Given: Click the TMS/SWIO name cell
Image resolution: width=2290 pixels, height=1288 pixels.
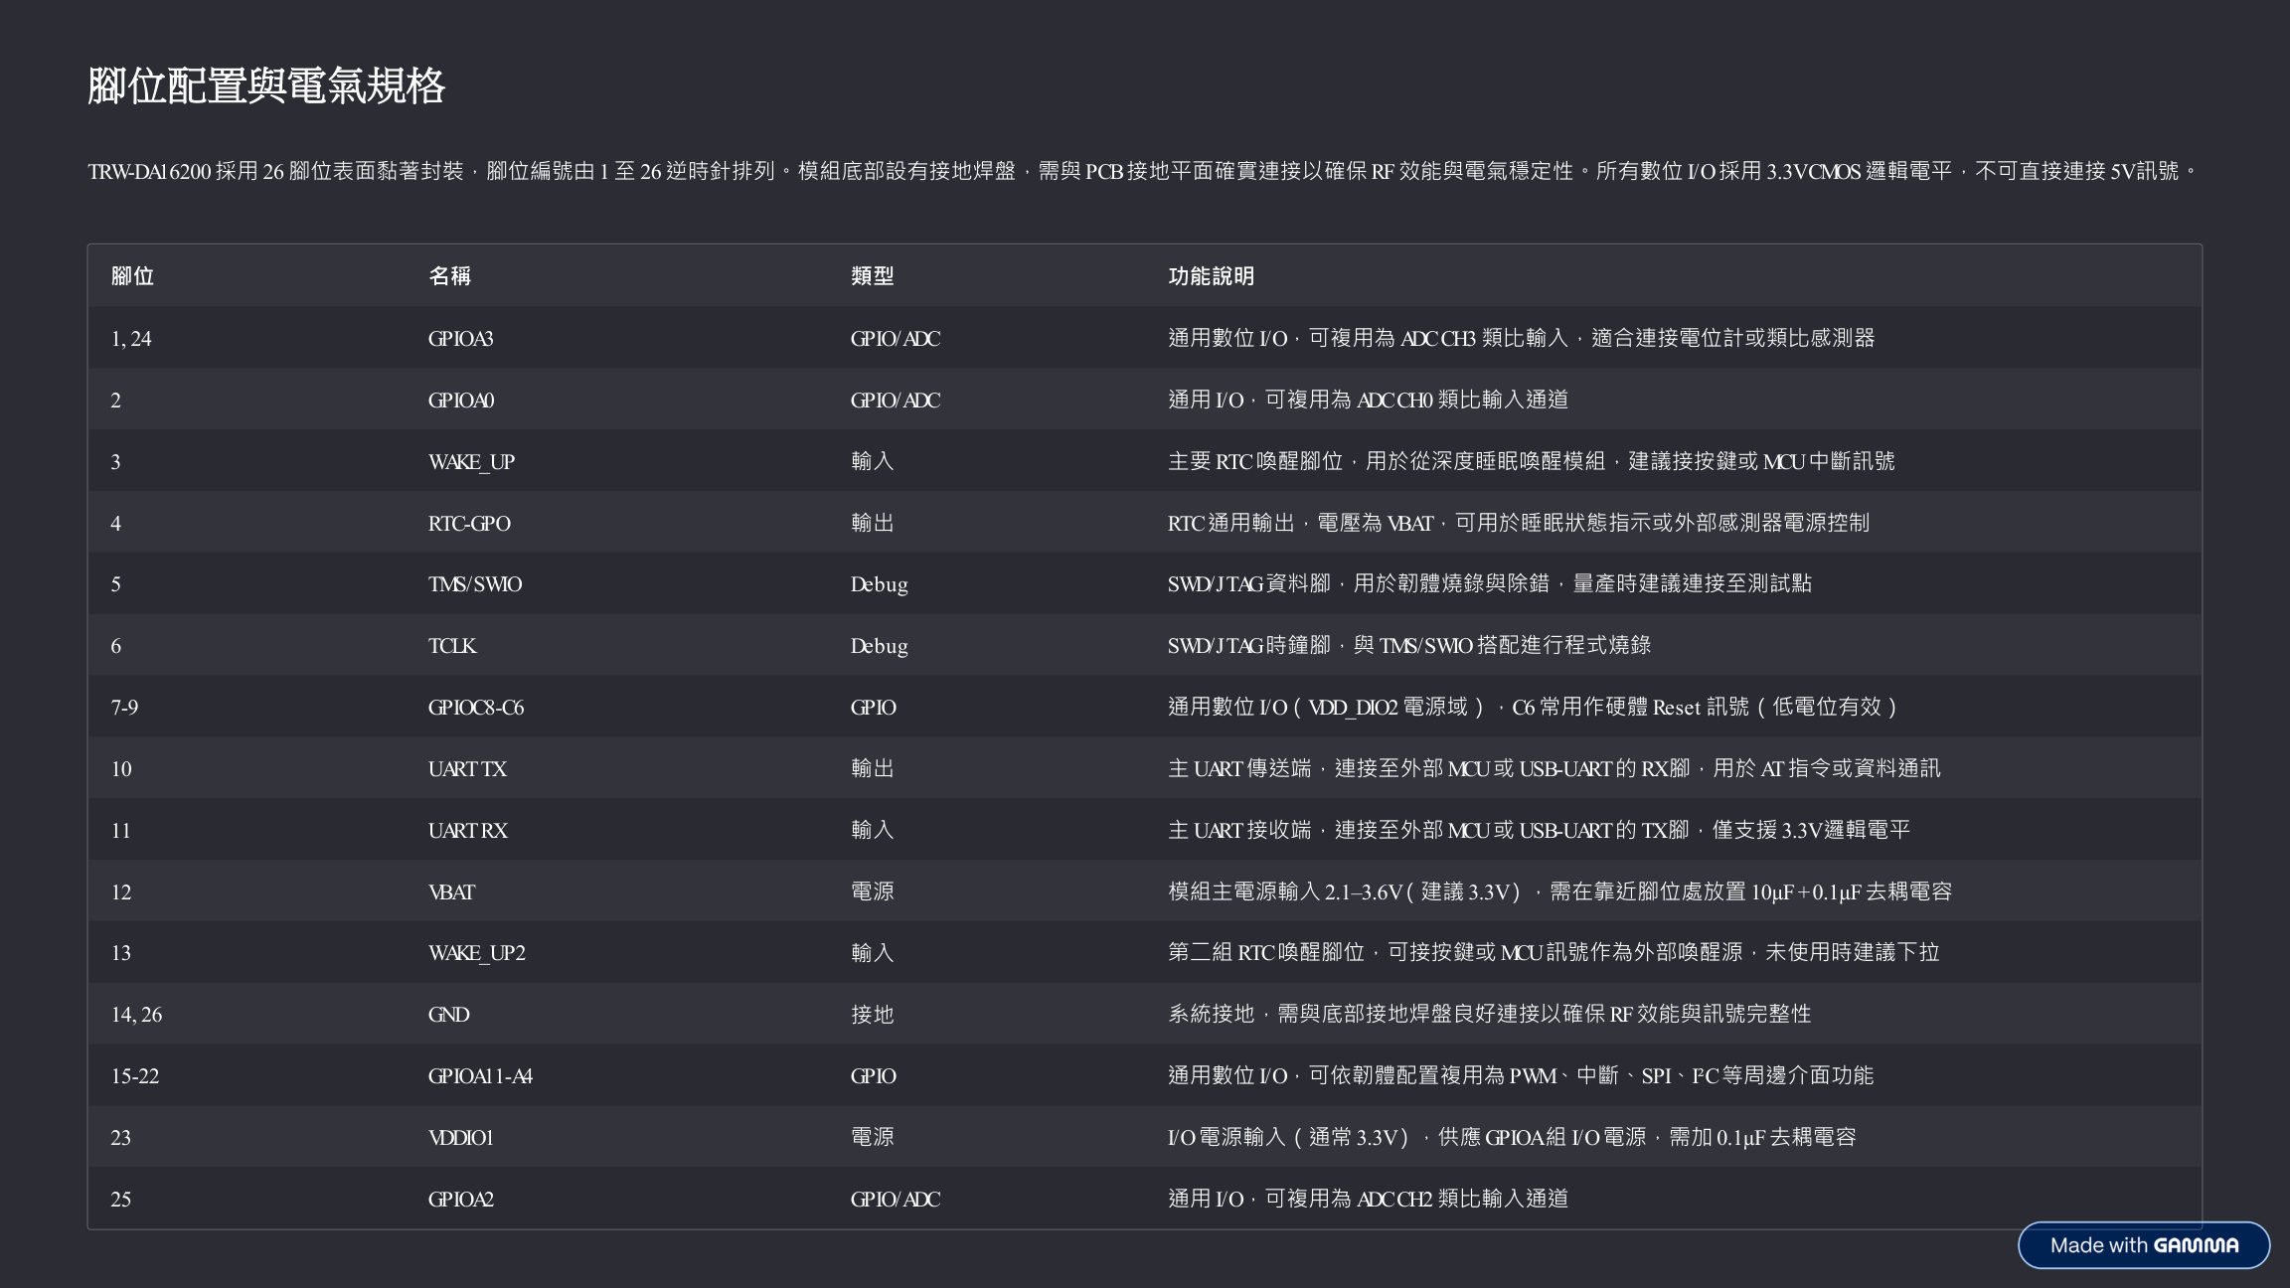Looking at the screenshot, I should tap(475, 584).
